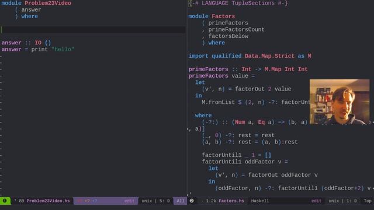Click 'edit' label in left modeline
Image resolution: width=374 pixels, height=210 pixels.
pyautogui.click(x=129, y=201)
